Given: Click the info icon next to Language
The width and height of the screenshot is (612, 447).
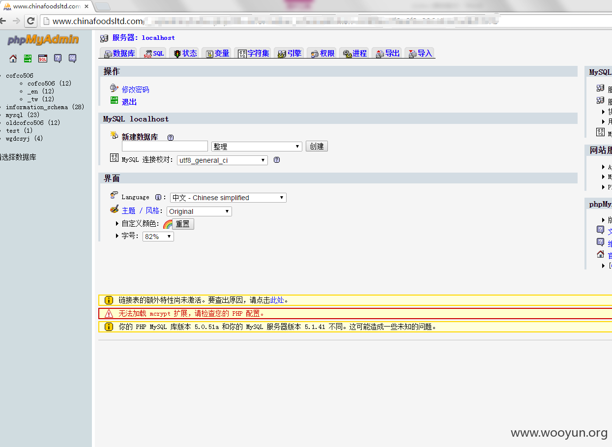Looking at the screenshot, I should [158, 197].
